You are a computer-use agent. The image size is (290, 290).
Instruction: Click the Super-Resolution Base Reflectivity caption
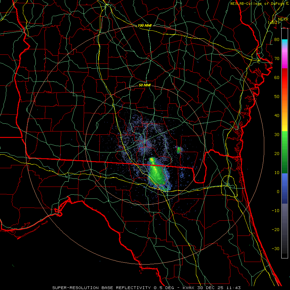147,288
